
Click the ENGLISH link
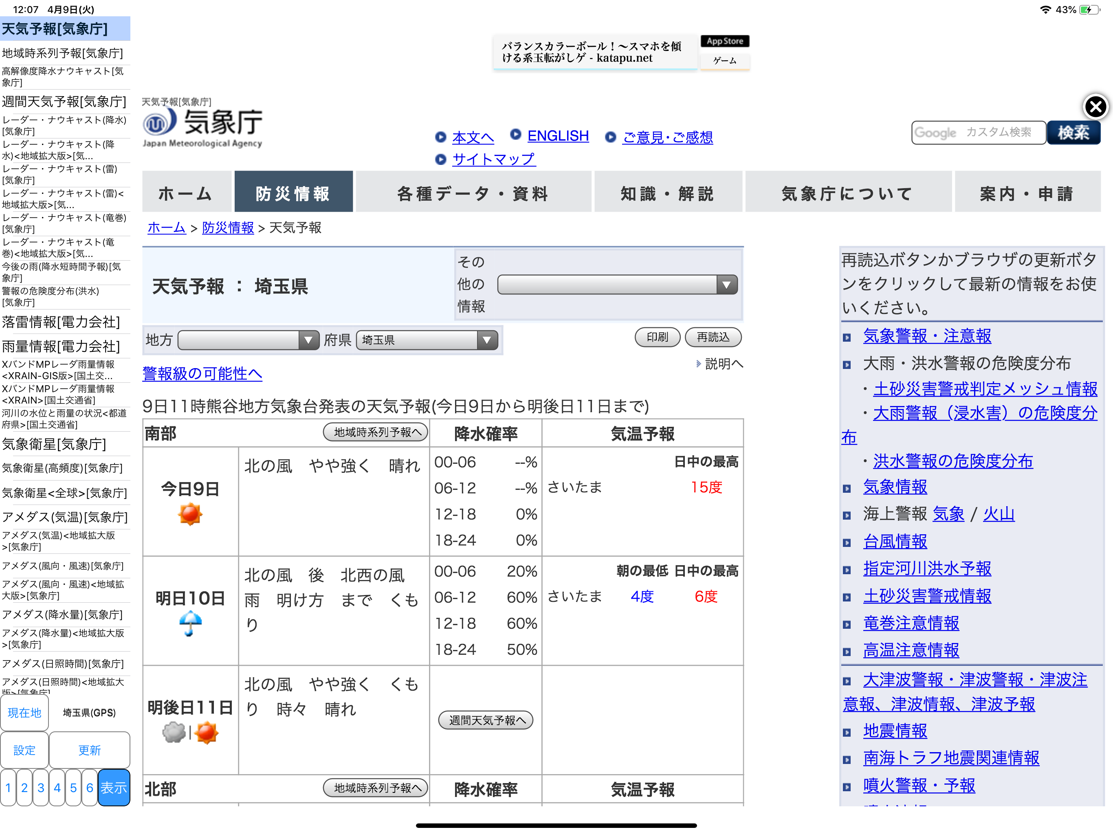click(x=558, y=136)
